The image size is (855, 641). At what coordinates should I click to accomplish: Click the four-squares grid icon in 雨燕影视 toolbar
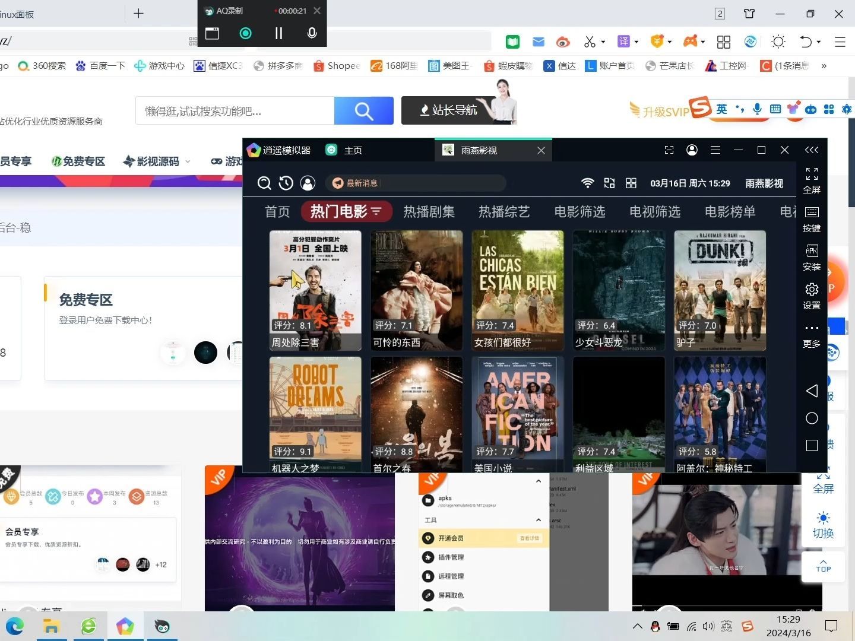(x=631, y=183)
